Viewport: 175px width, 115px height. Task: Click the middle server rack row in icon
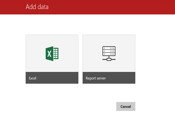pos(109,51)
